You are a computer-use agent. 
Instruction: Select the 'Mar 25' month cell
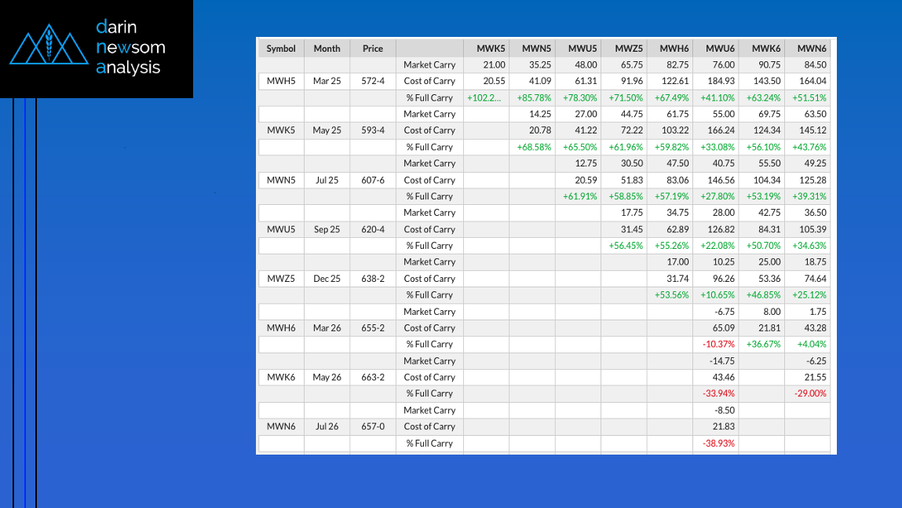click(x=327, y=81)
